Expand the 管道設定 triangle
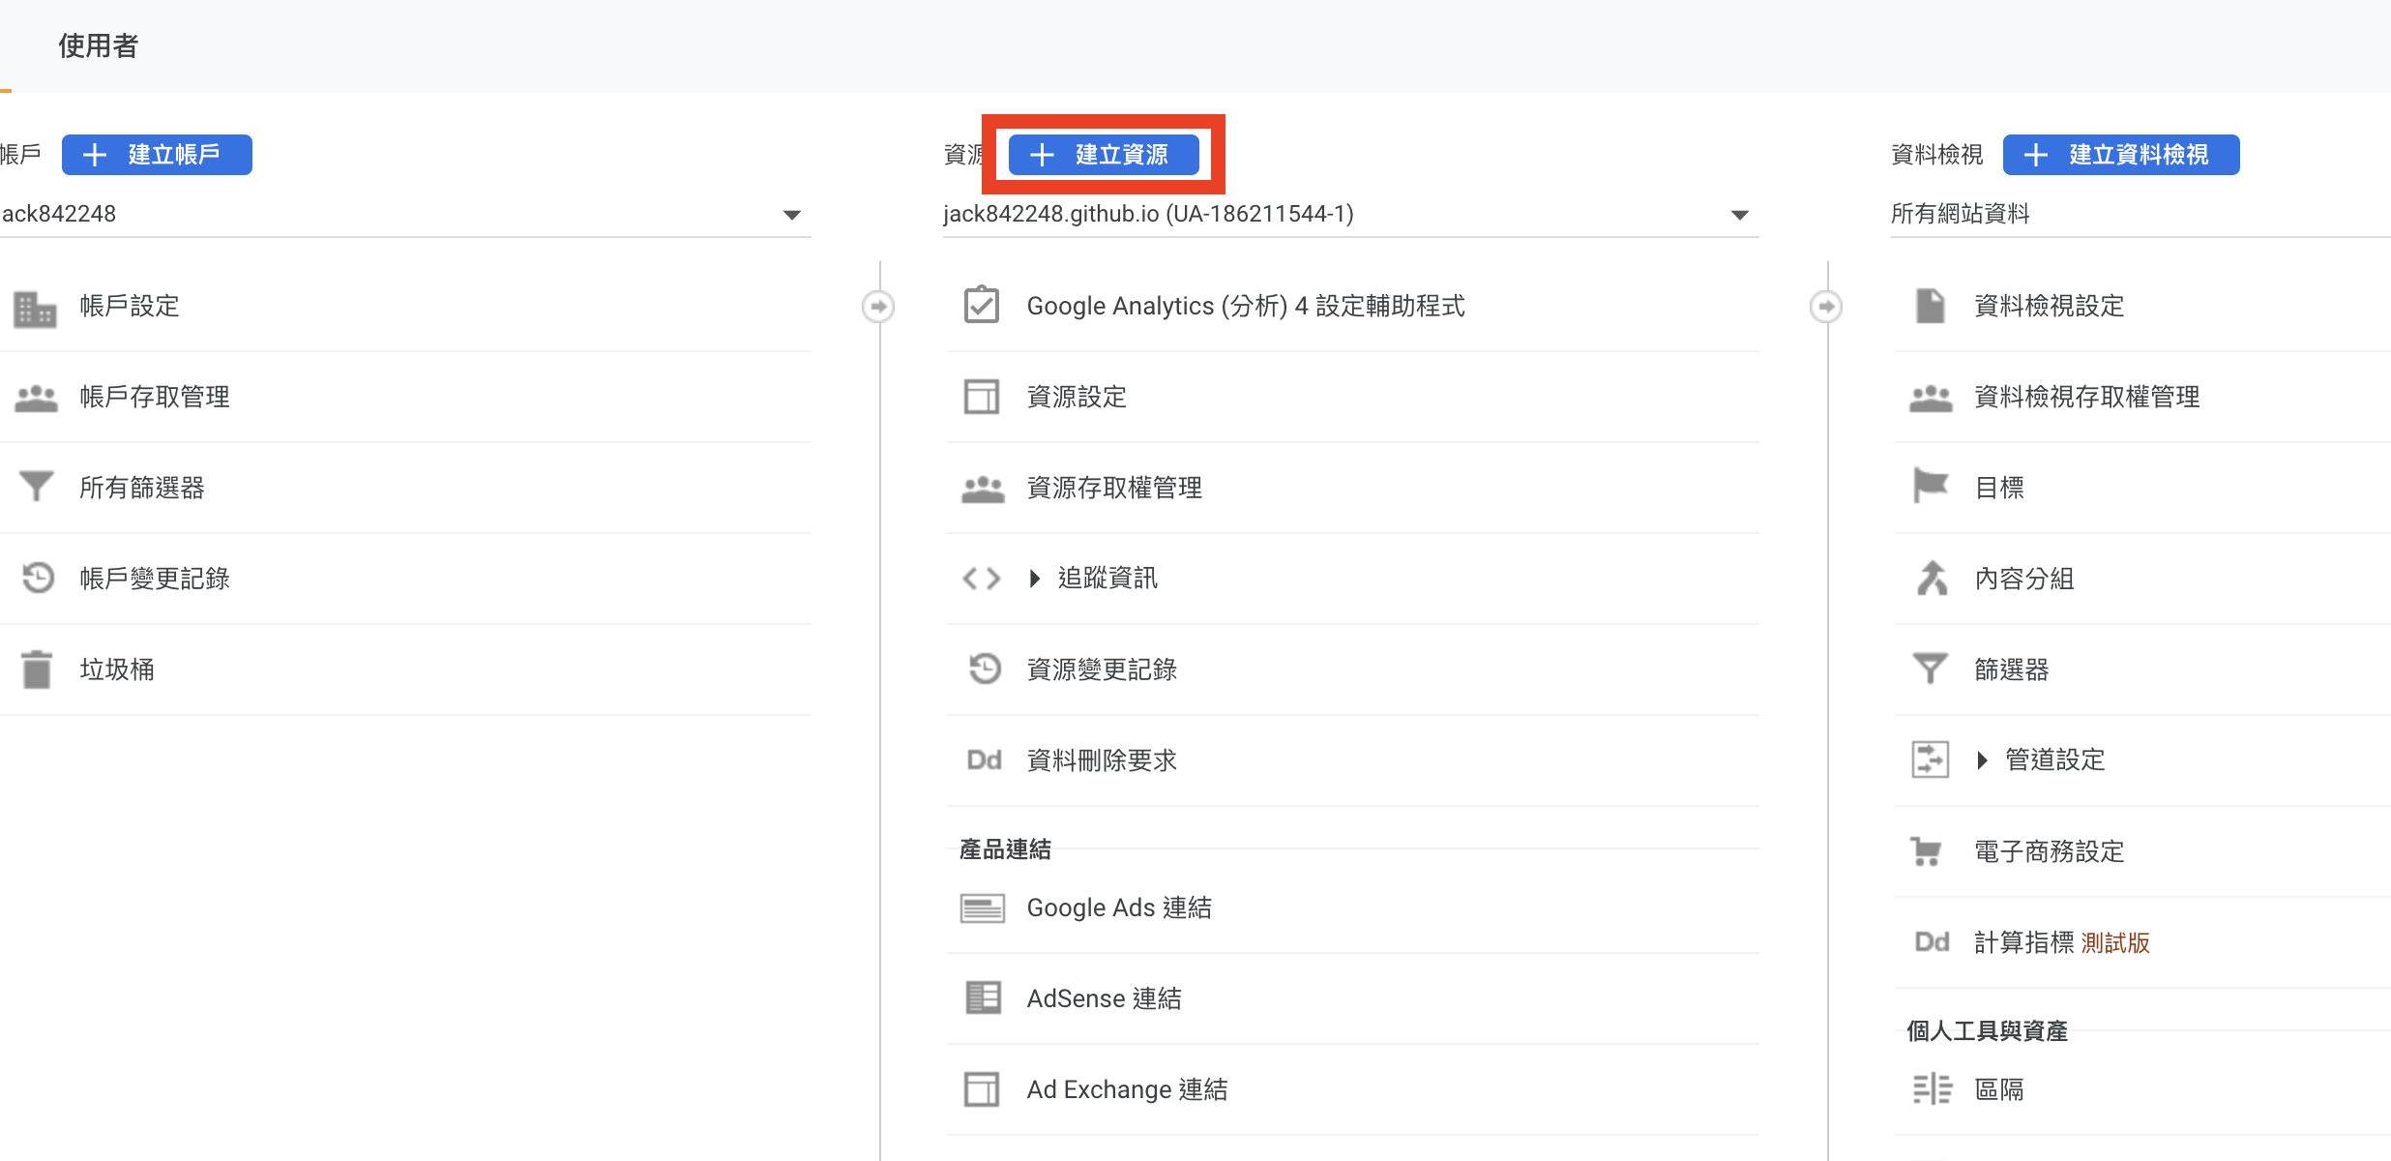2391x1161 pixels. click(1982, 760)
